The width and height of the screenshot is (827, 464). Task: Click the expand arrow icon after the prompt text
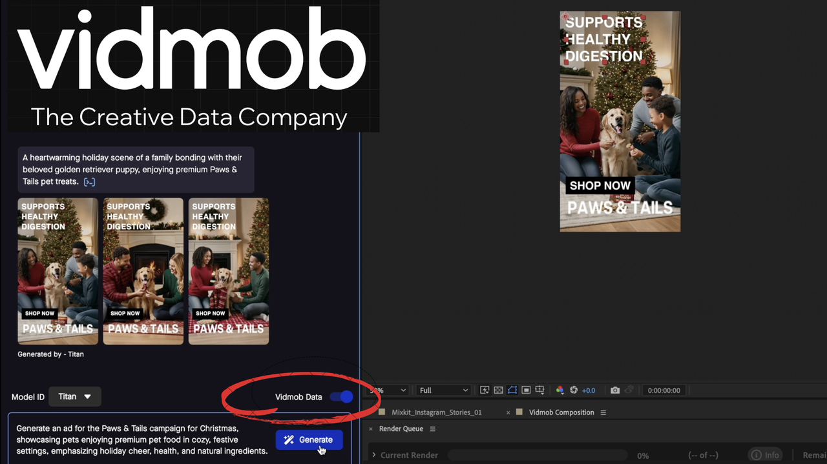tap(89, 181)
